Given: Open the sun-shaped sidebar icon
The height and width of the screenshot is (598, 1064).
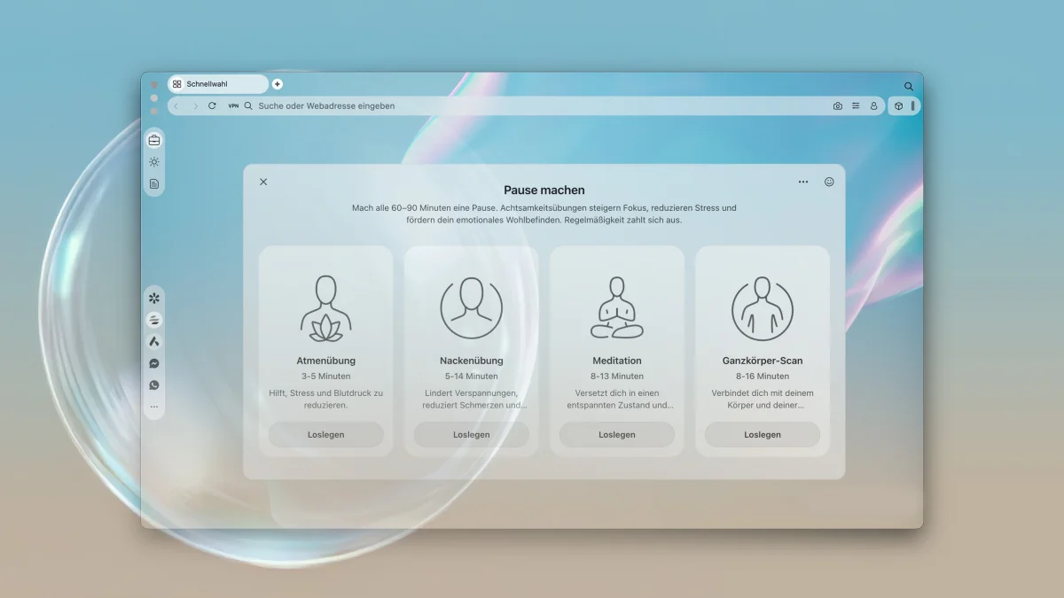Looking at the screenshot, I should 154,162.
